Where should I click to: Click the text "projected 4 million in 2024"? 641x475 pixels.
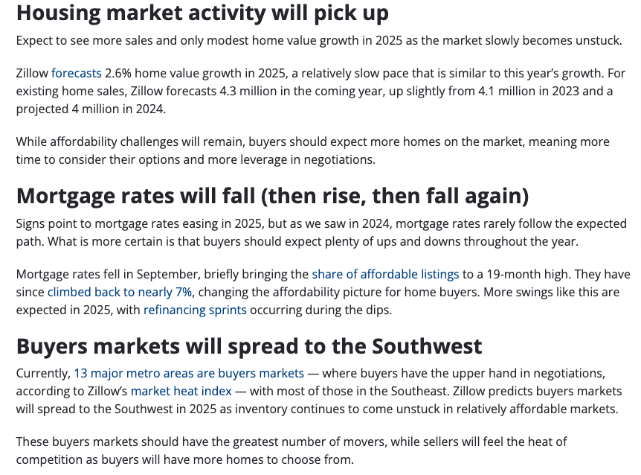pyautogui.click(x=89, y=109)
